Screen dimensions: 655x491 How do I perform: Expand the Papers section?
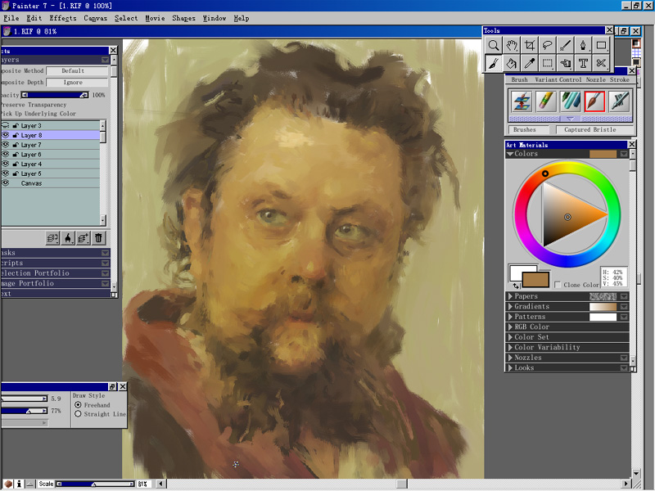click(x=510, y=296)
